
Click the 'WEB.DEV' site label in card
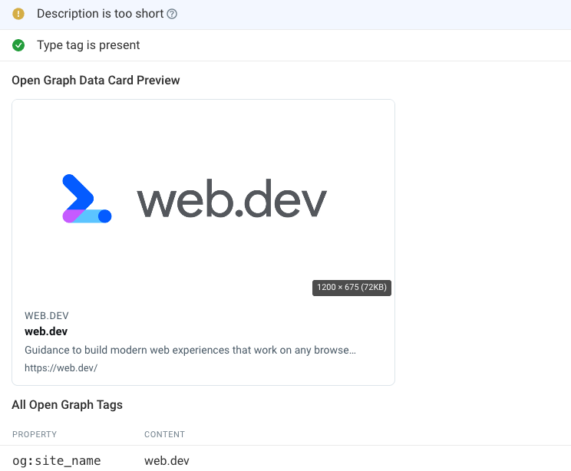click(47, 315)
